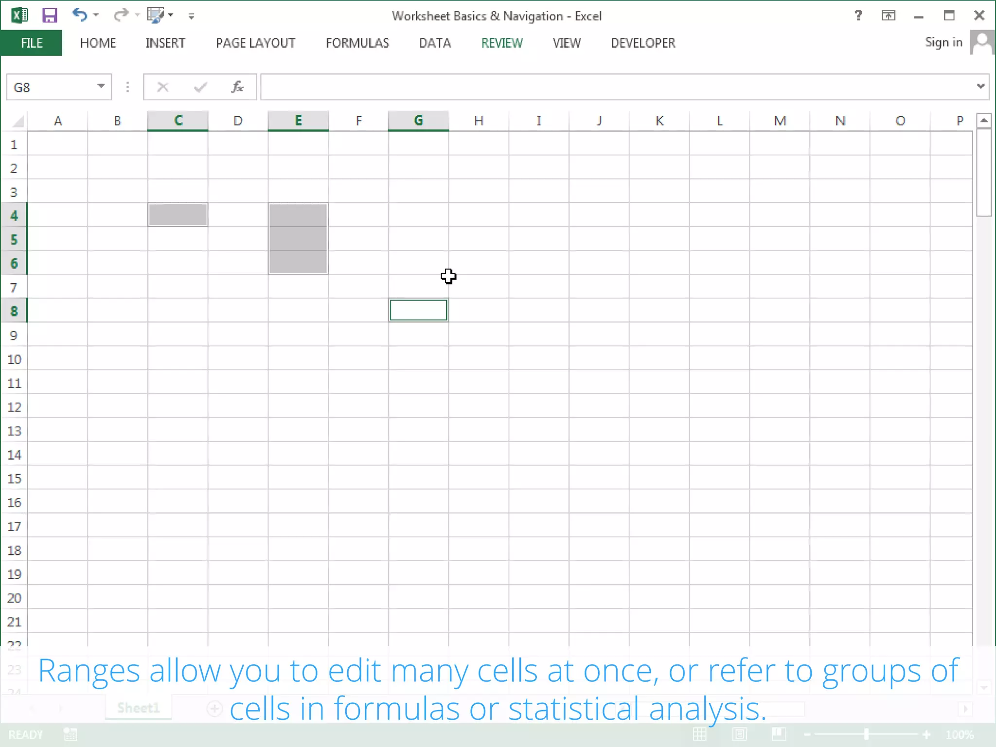Select row 12 header
Screen dimensions: 996x747
tap(14, 407)
